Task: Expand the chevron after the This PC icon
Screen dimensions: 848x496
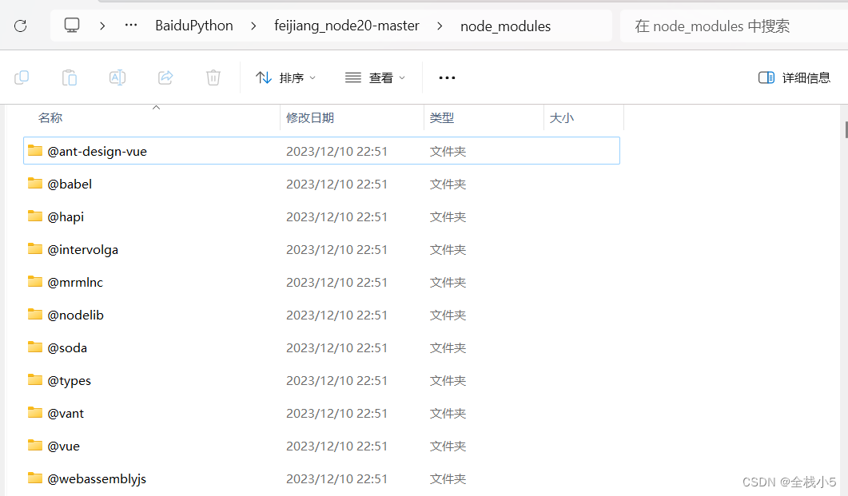Action: (102, 26)
